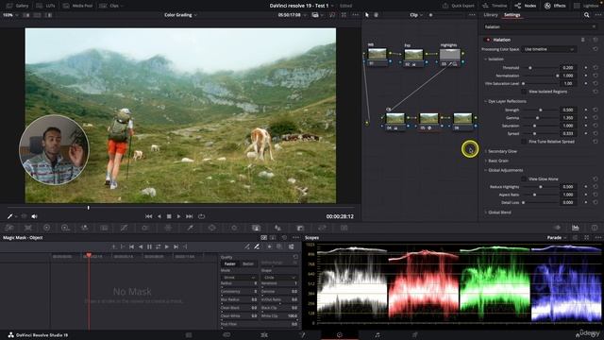Mute the viewer audio speaker icon

[34, 216]
